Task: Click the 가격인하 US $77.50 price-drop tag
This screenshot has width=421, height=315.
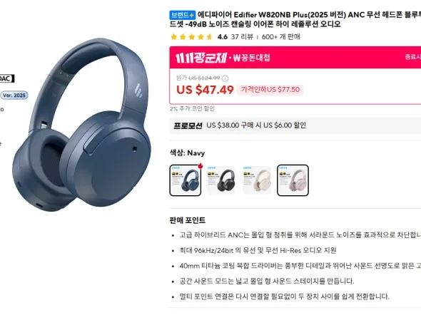Action: [270, 90]
